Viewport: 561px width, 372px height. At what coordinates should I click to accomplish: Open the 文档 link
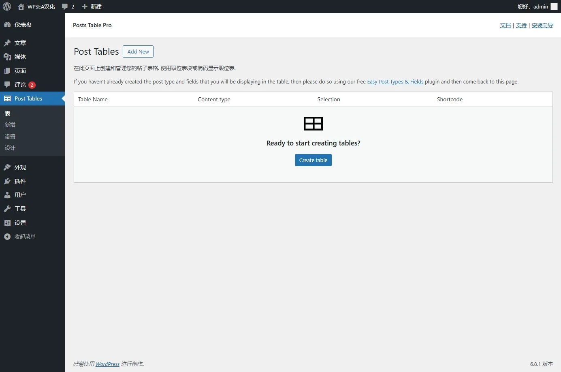506,25
